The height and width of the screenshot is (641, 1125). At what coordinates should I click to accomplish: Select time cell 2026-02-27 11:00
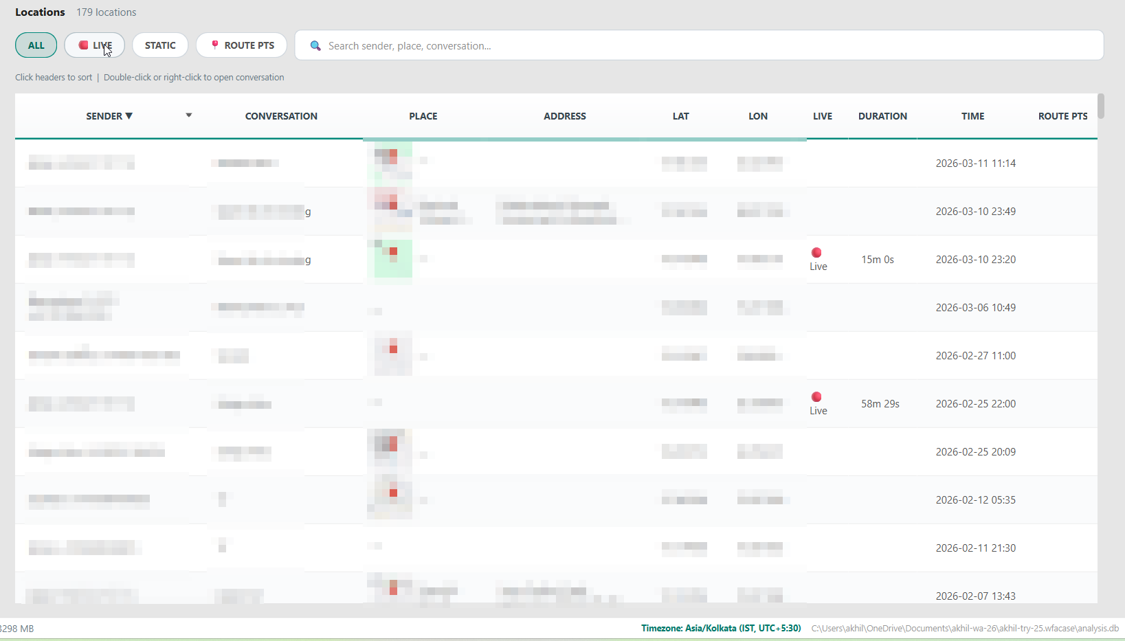click(975, 356)
